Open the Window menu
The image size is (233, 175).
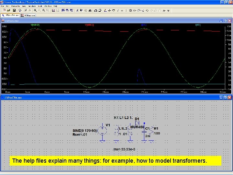point(48,6)
